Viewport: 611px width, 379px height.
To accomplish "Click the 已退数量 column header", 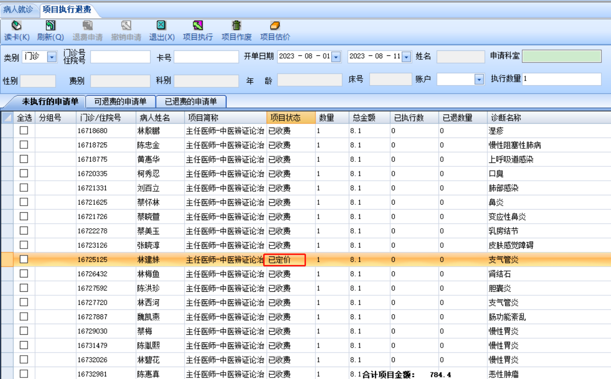I will pyautogui.click(x=462, y=118).
